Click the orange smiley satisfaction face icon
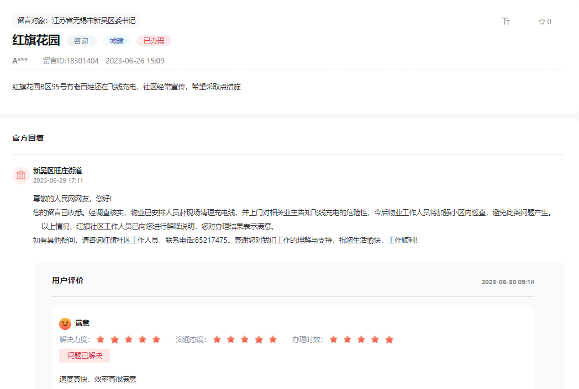Screen dimensions: 579x389 [65, 323]
